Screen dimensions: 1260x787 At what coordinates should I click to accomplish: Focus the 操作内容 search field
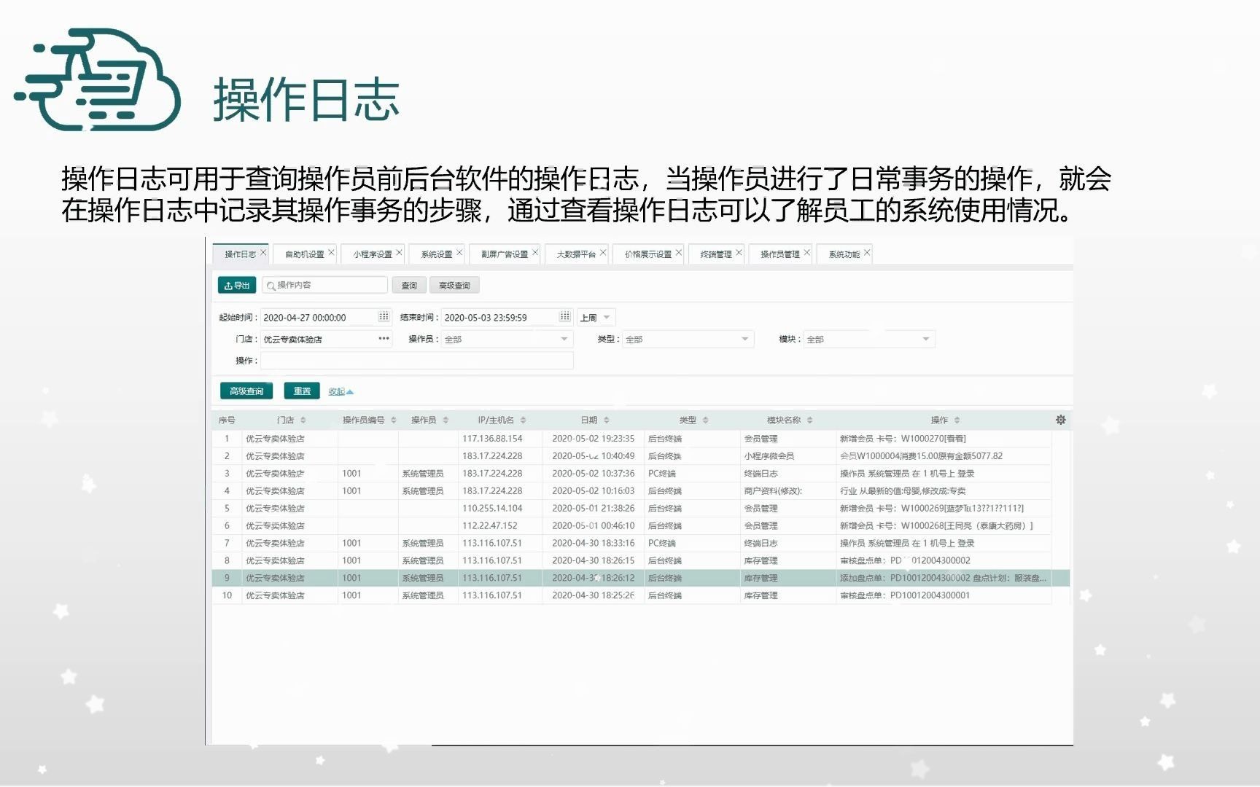tap(324, 285)
